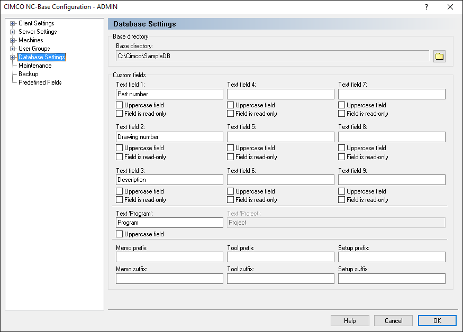Enable Uppercase field for Text field 1

coord(119,105)
